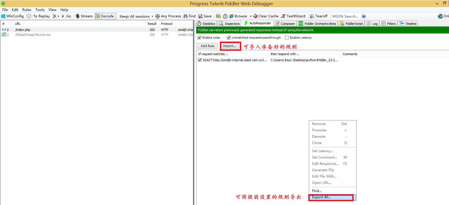
Task: Open the View menu
Action: 52,10
